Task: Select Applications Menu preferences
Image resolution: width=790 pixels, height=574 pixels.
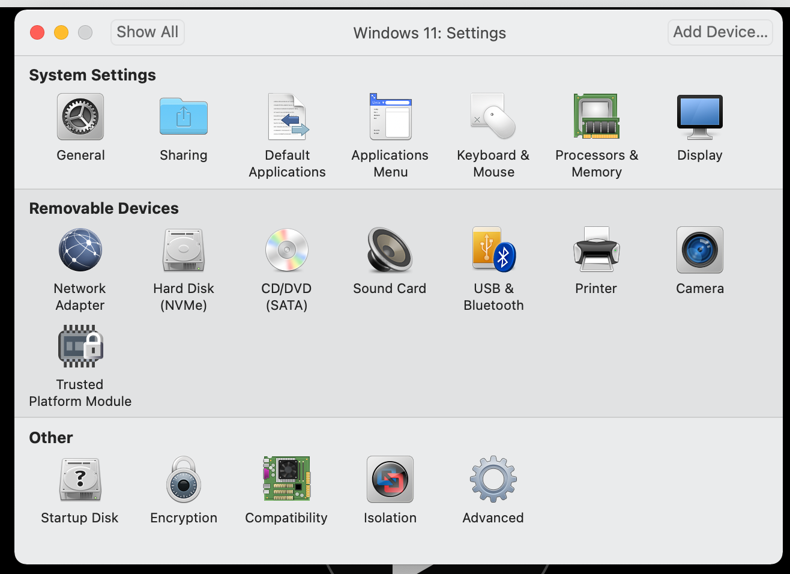Action: (x=390, y=117)
